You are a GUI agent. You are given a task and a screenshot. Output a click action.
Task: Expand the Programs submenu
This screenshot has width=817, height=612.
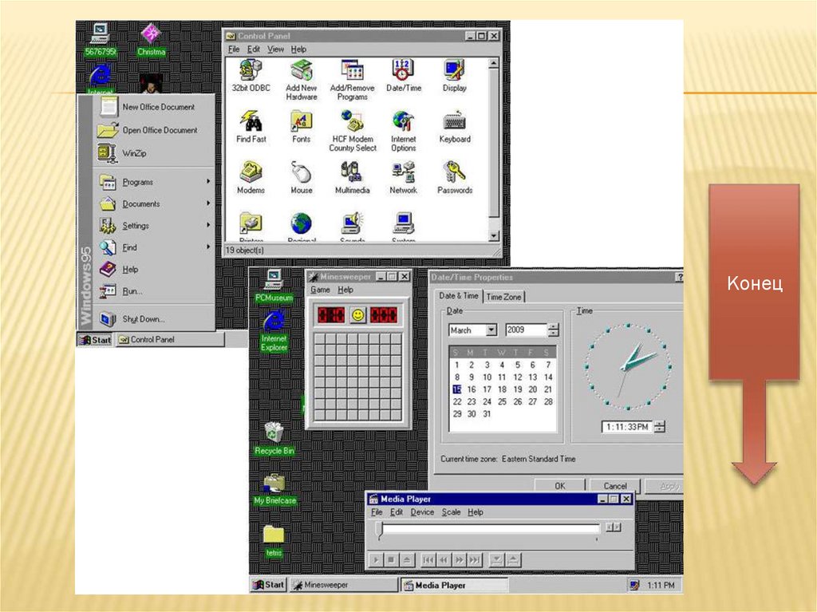click(154, 182)
